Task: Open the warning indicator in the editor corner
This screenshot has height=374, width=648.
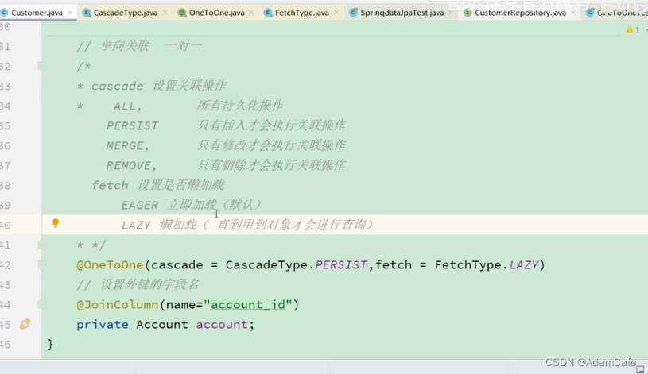Action: coord(633,29)
